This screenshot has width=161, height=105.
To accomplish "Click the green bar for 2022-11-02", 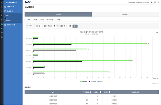I will tap(71, 72).
